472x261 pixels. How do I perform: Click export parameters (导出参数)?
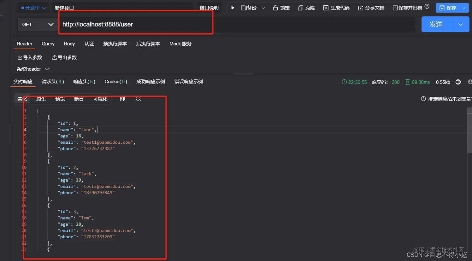[x=64, y=57]
